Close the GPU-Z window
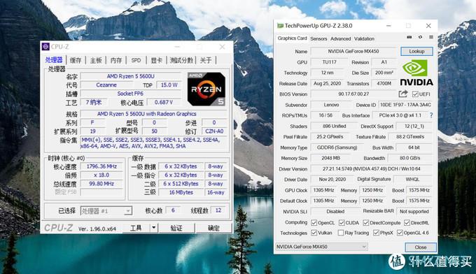The width and height of the screenshot is (476, 274). [428, 26]
